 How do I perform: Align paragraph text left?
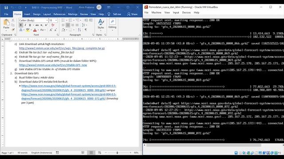point(63,25)
